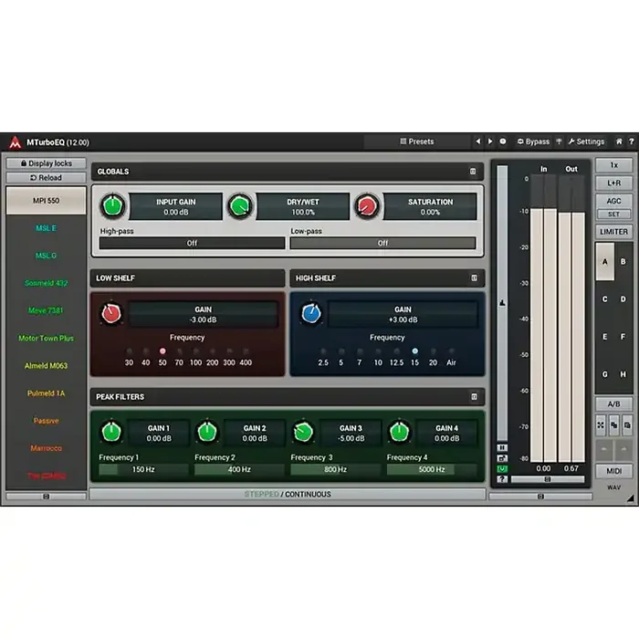The width and height of the screenshot is (639, 639).
Task: Select the Pulmeld 1A device
Action: 46,393
